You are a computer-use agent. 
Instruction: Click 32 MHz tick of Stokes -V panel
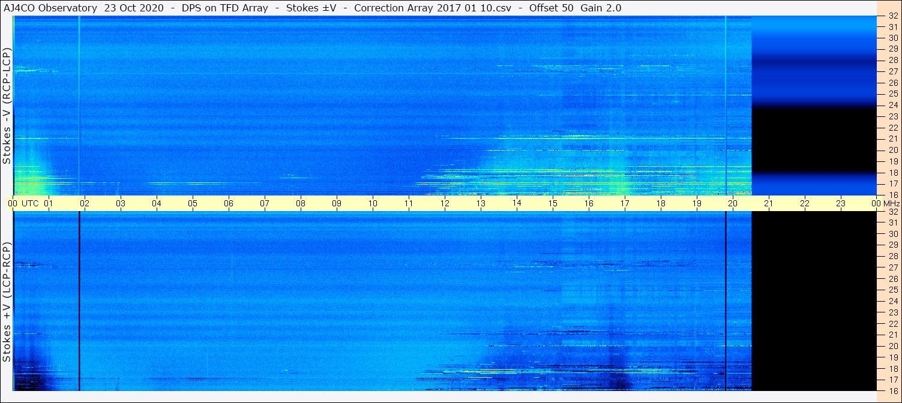pyautogui.click(x=892, y=16)
